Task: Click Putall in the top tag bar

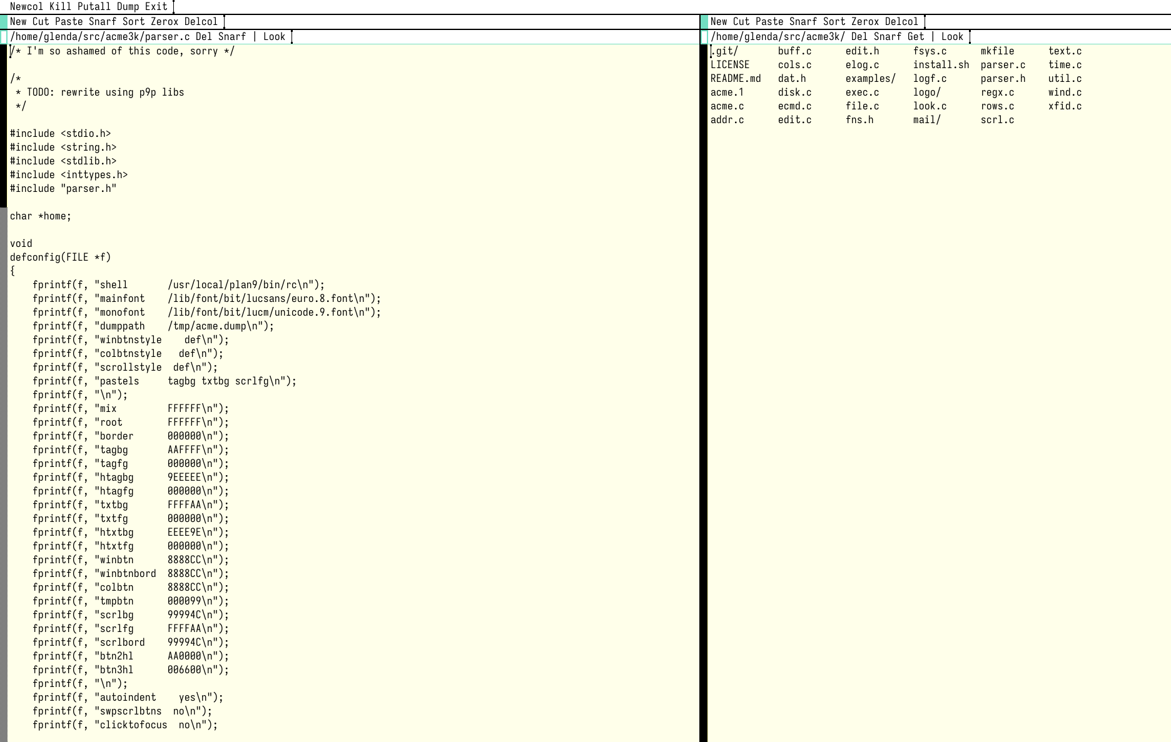Action: pyautogui.click(x=94, y=7)
